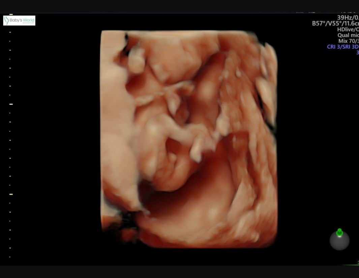The height and width of the screenshot is (278, 359).
Task: Click the topmost long depth scale tick
Action: pos(11,14)
